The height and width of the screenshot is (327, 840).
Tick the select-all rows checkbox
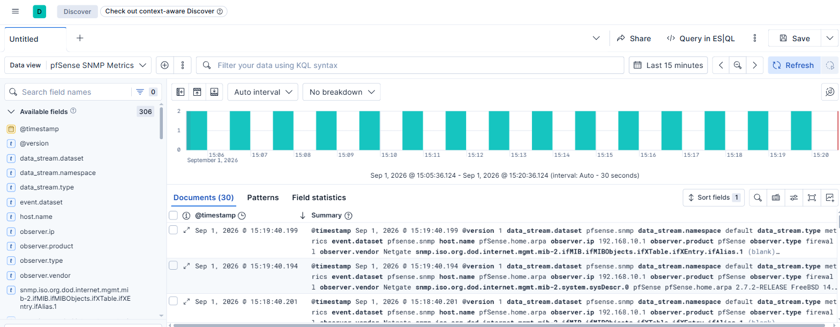pyautogui.click(x=173, y=215)
